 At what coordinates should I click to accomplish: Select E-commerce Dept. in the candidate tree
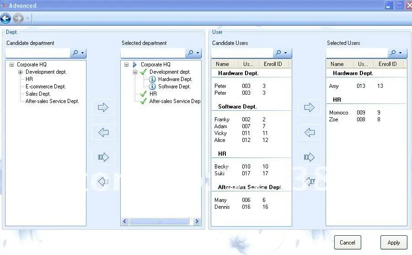coord(45,87)
